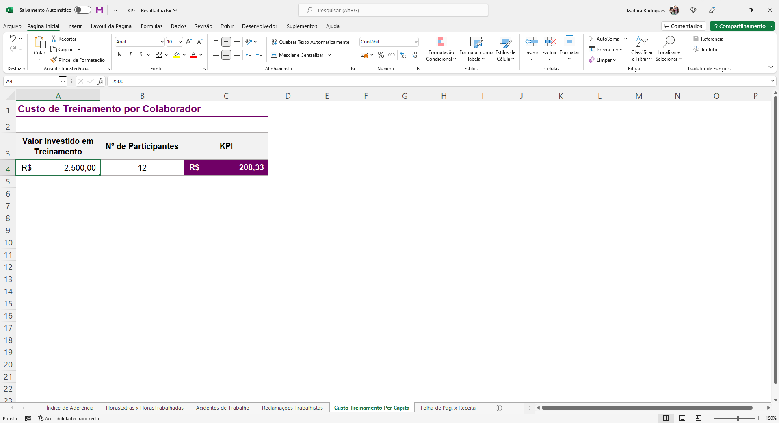Screen dimensions: 779x423
Task: Click the percent style icon
Action: pos(381,55)
